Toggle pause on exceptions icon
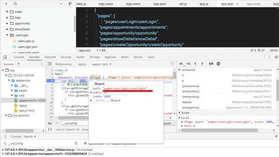The height and width of the screenshot is (157, 279). coord(218,64)
